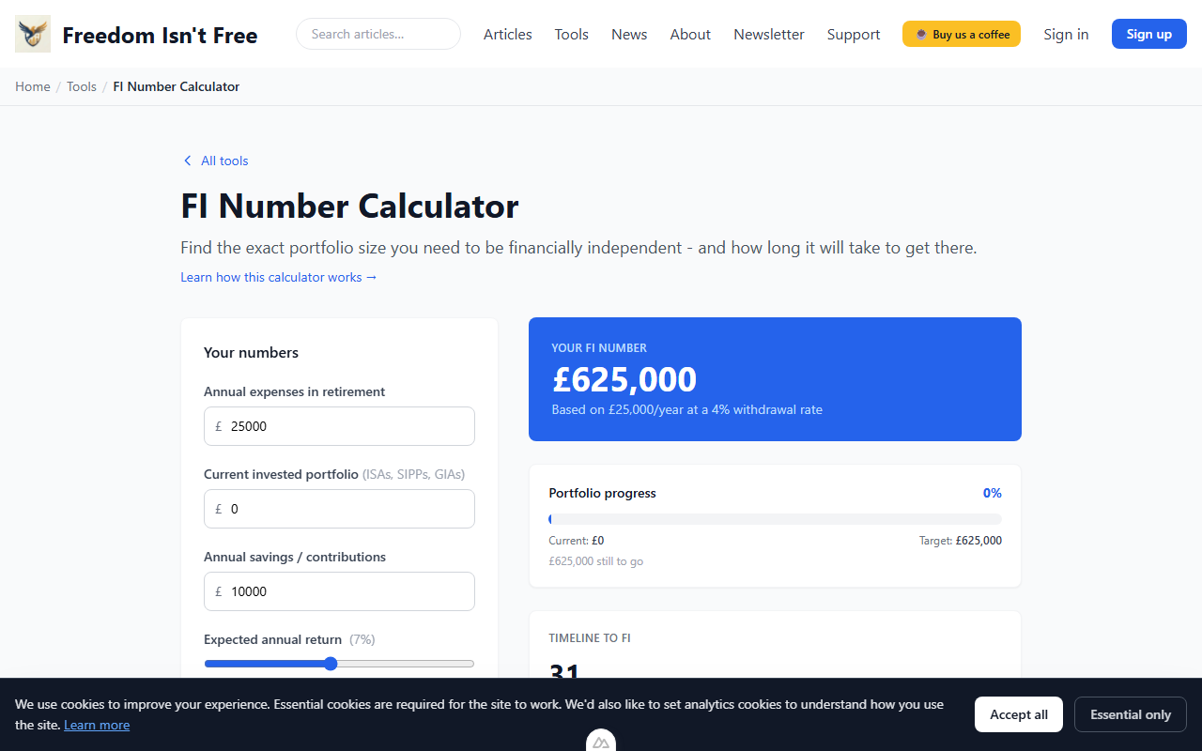Open the Learn more link in cookie banner
This screenshot has width=1202, height=751.
pyautogui.click(x=97, y=724)
